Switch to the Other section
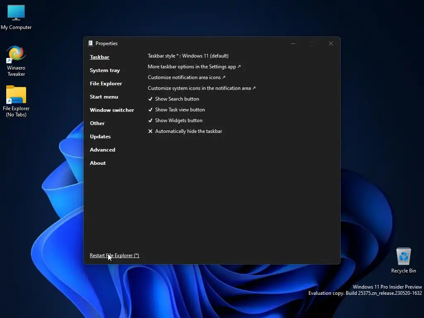424x318 pixels. pos(97,123)
